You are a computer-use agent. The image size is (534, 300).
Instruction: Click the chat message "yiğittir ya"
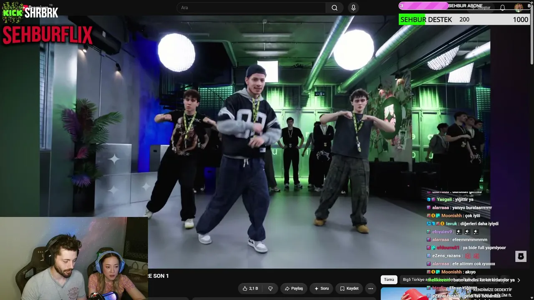point(464,200)
